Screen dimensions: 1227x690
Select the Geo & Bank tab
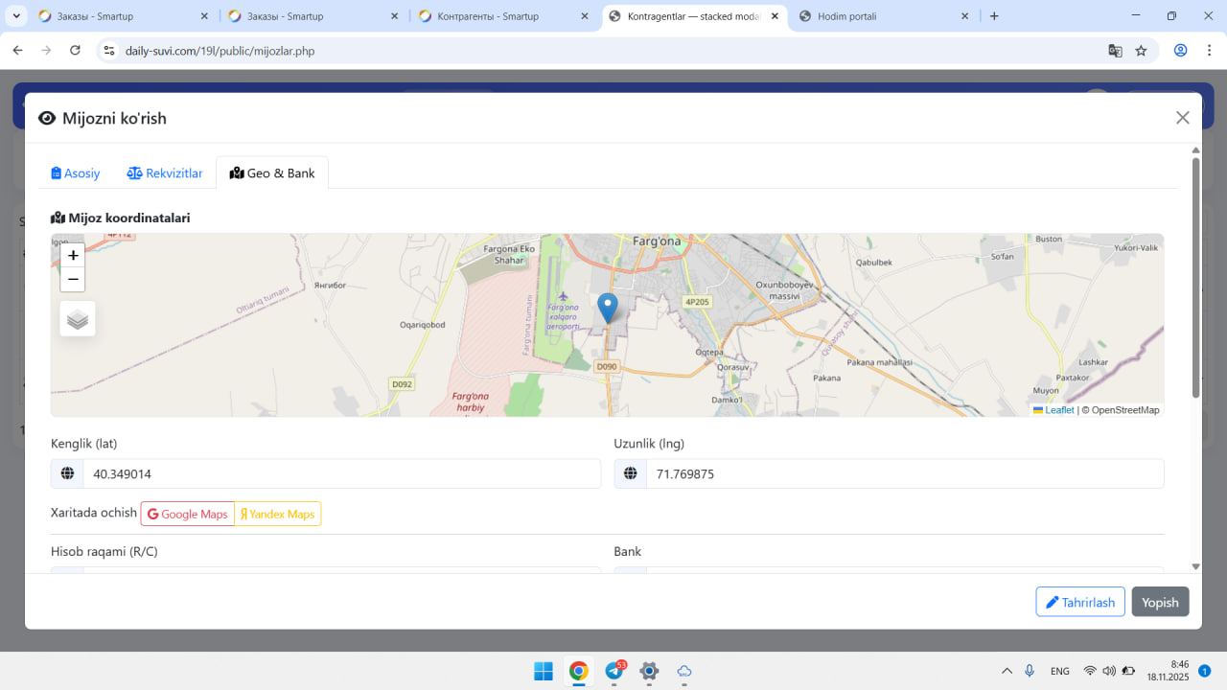[x=272, y=173]
